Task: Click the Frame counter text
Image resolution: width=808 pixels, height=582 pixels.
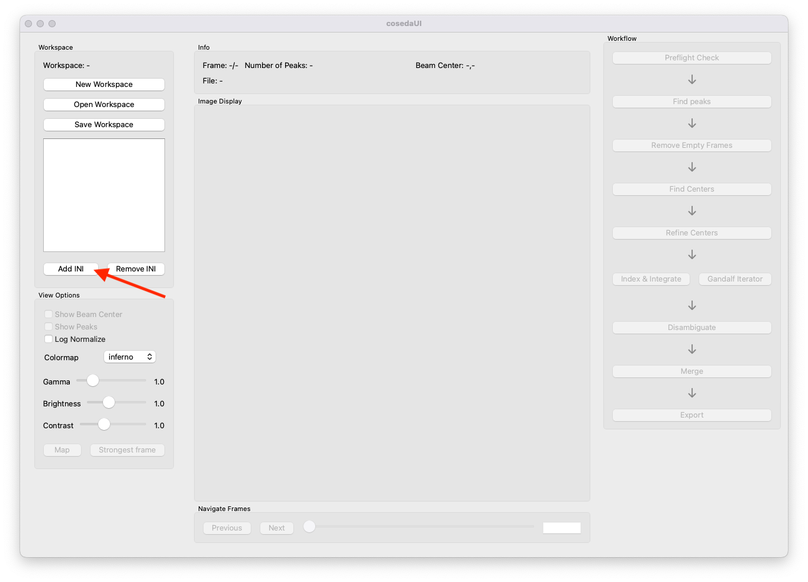Action: coord(221,66)
